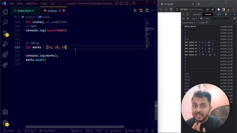Screen dimensions: 237x133
Task: Open errors and warnings count in status bar
Action: [30, 130]
